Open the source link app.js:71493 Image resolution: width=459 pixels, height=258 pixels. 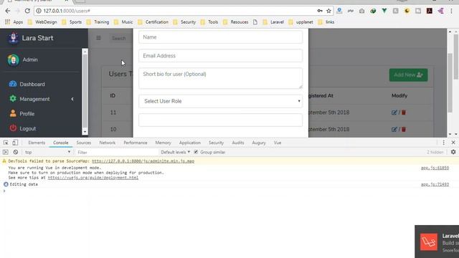coord(435,185)
